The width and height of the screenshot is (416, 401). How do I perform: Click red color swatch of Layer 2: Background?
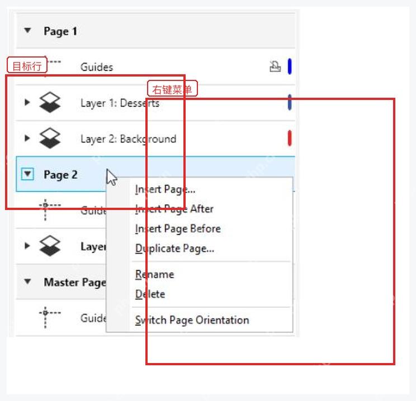pos(290,138)
